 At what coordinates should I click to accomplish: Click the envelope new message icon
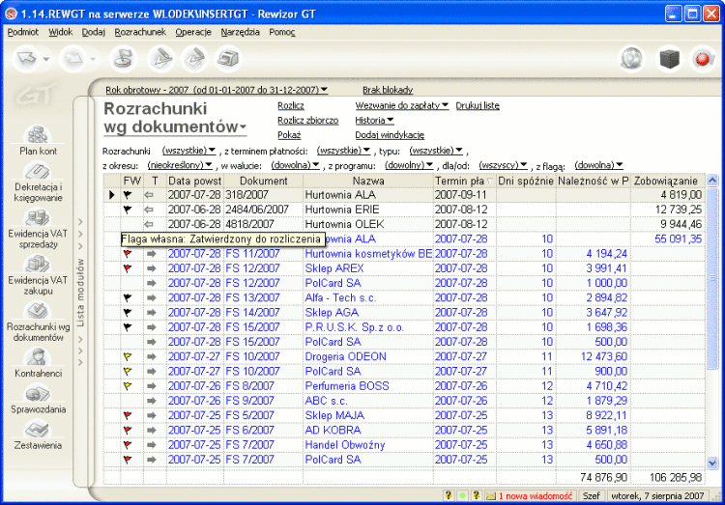click(x=491, y=495)
